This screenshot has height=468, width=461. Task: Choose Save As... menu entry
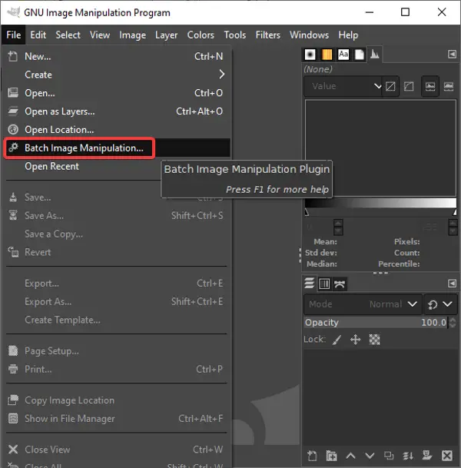click(116, 215)
